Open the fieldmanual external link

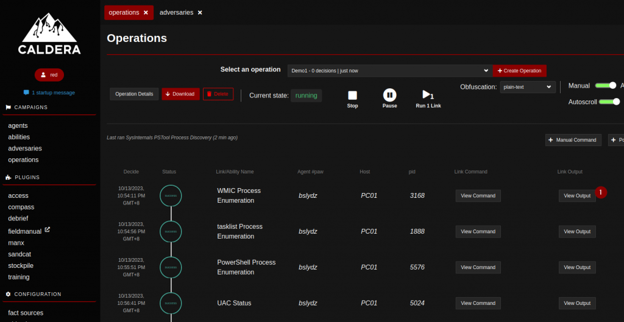pyautogui.click(x=29, y=231)
